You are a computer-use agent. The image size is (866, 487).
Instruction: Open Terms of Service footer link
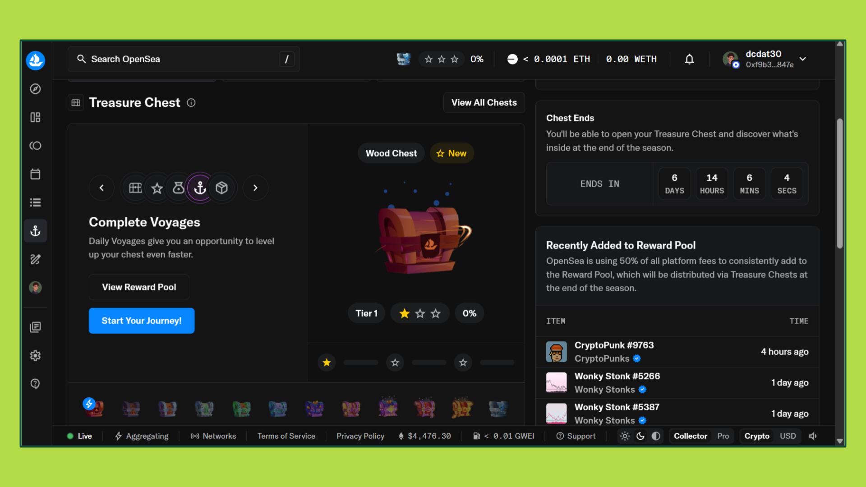(x=286, y=436)
